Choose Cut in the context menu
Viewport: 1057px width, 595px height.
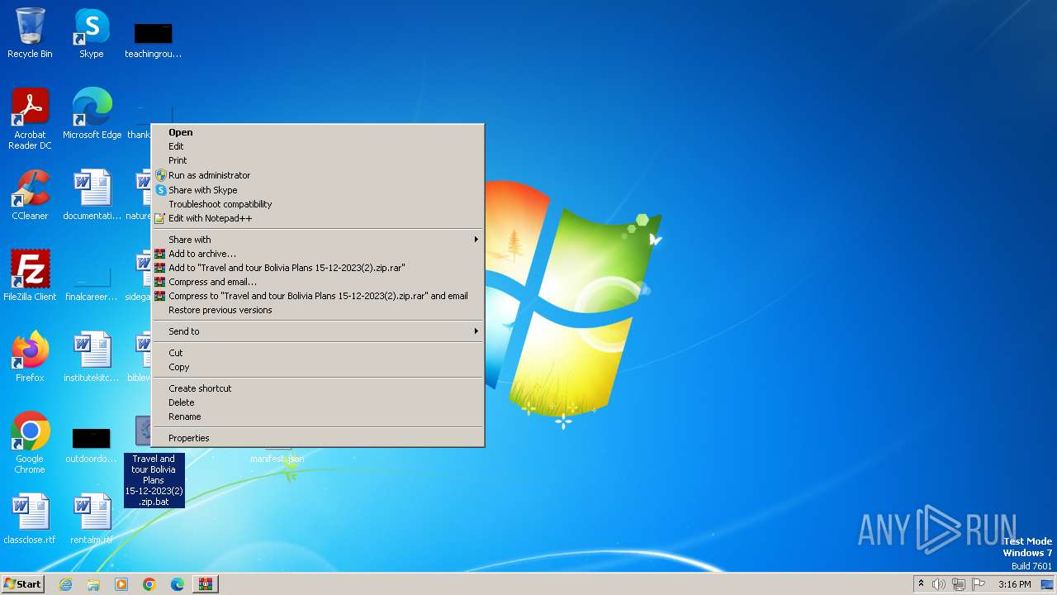[x=318, y=353]
